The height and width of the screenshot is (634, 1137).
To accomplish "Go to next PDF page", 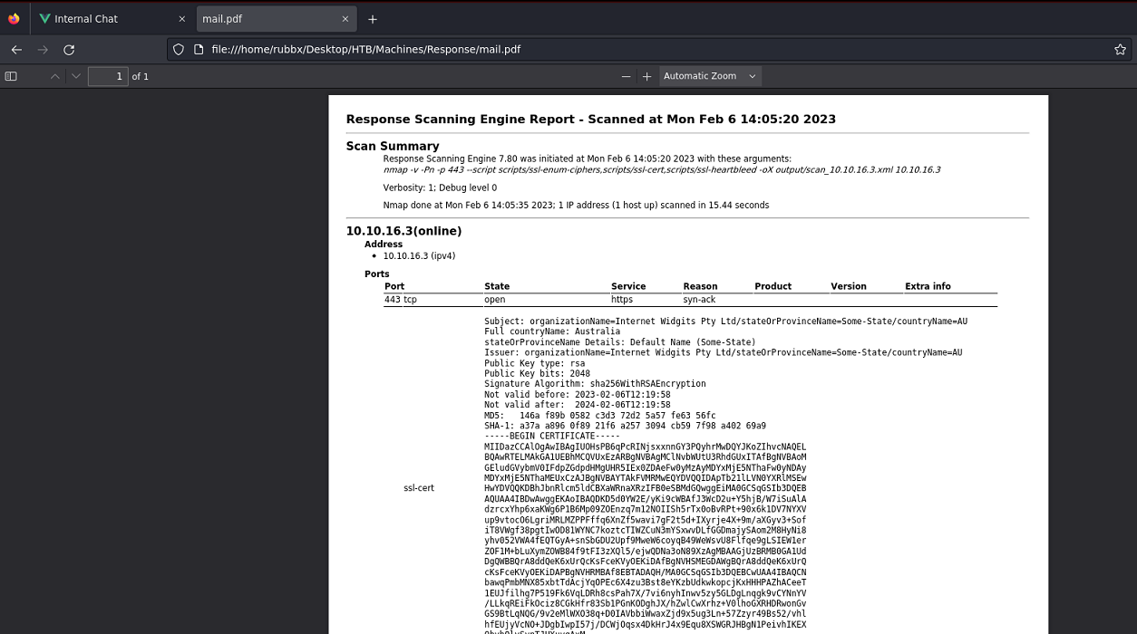I will click(76, 76).
